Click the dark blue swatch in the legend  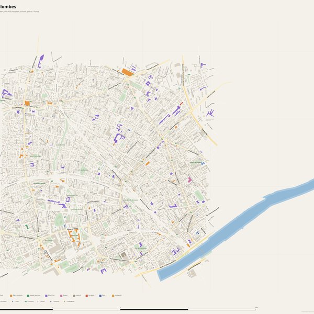click(x=100, y=296)
